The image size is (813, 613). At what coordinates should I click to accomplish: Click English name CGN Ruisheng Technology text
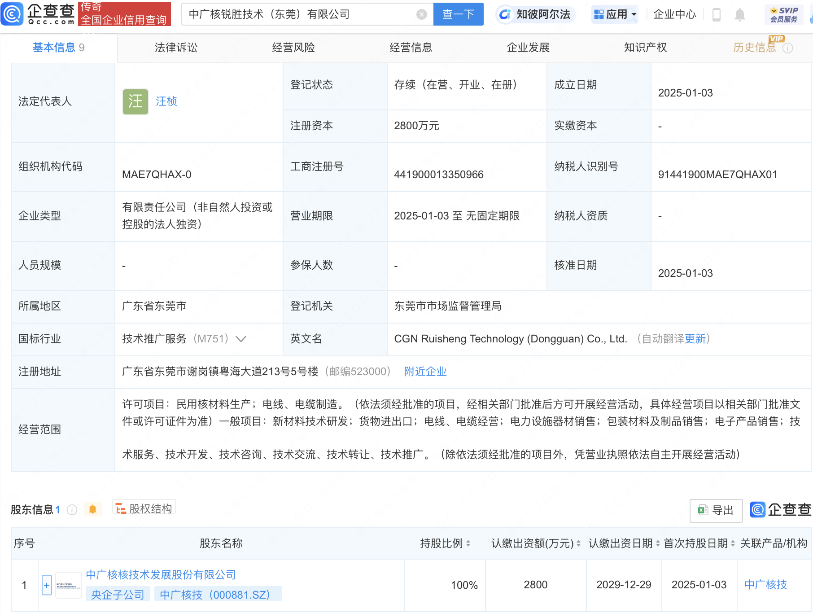511,339
